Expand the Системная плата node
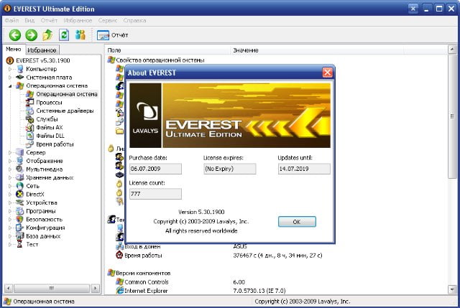Viewport: 460px width, 308px height. click(10, 78)
